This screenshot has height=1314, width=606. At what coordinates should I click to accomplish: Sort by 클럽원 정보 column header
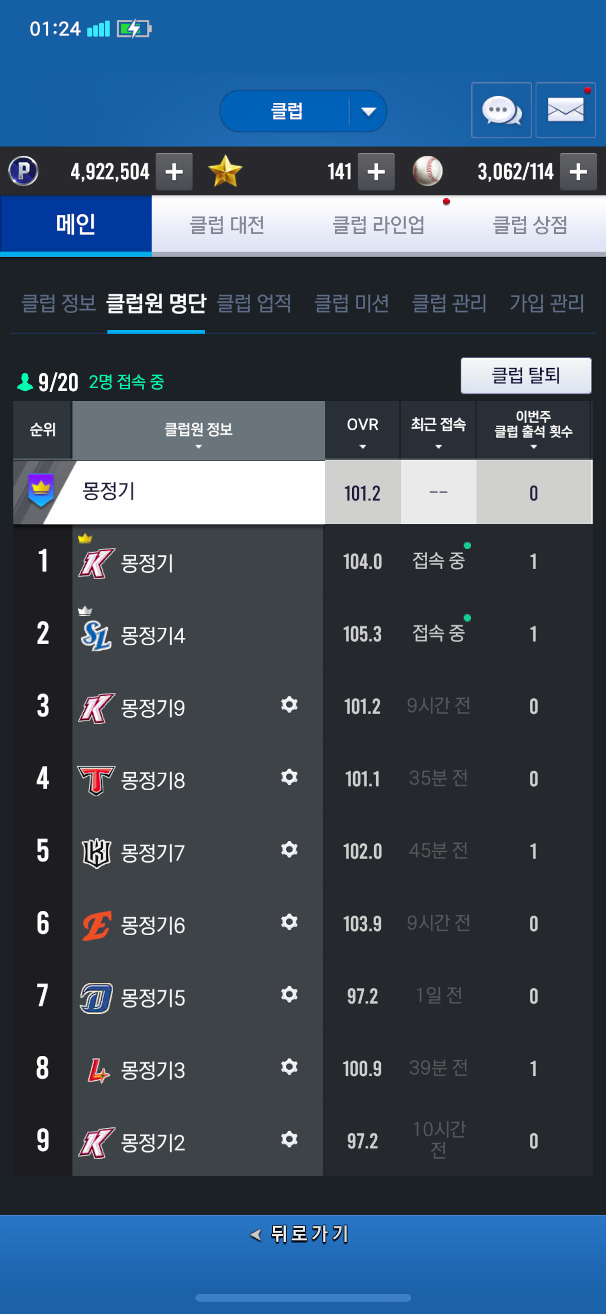pyautogui.click(x=198, y=430)
